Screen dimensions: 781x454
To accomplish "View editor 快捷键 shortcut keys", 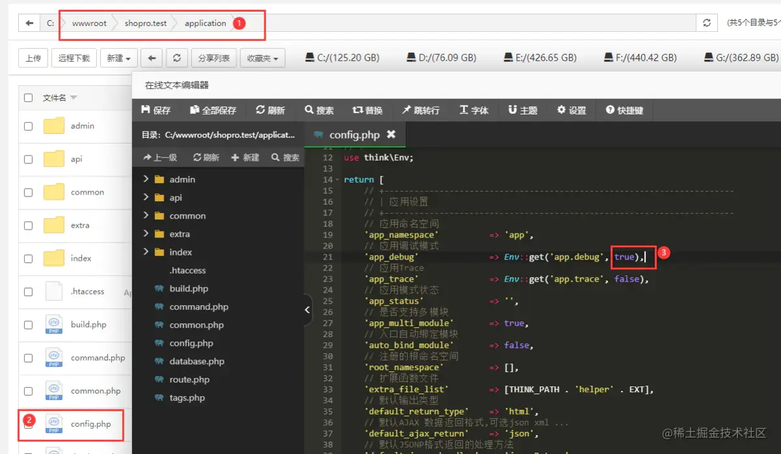I will (x=623, y=110).
